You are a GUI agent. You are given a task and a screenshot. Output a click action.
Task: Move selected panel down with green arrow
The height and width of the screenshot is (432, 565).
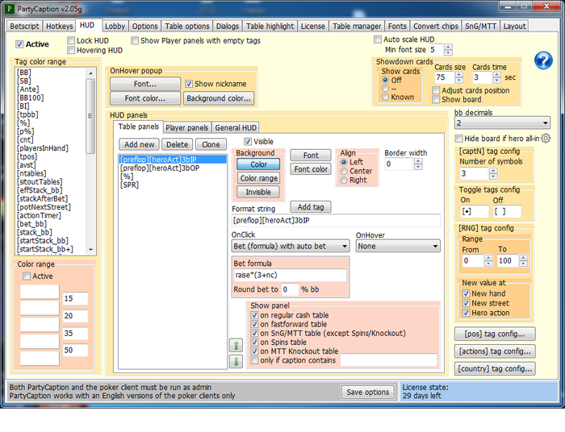[x=236, y=361]
